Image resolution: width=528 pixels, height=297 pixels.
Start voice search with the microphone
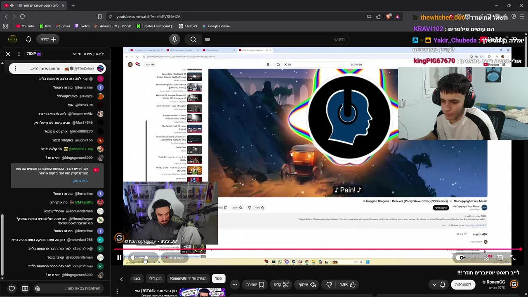pyautogui.click(x=174, y=39)
